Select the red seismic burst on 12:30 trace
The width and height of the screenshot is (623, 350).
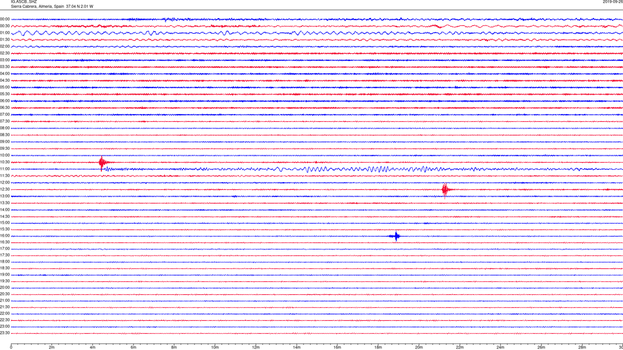(445, 190)
